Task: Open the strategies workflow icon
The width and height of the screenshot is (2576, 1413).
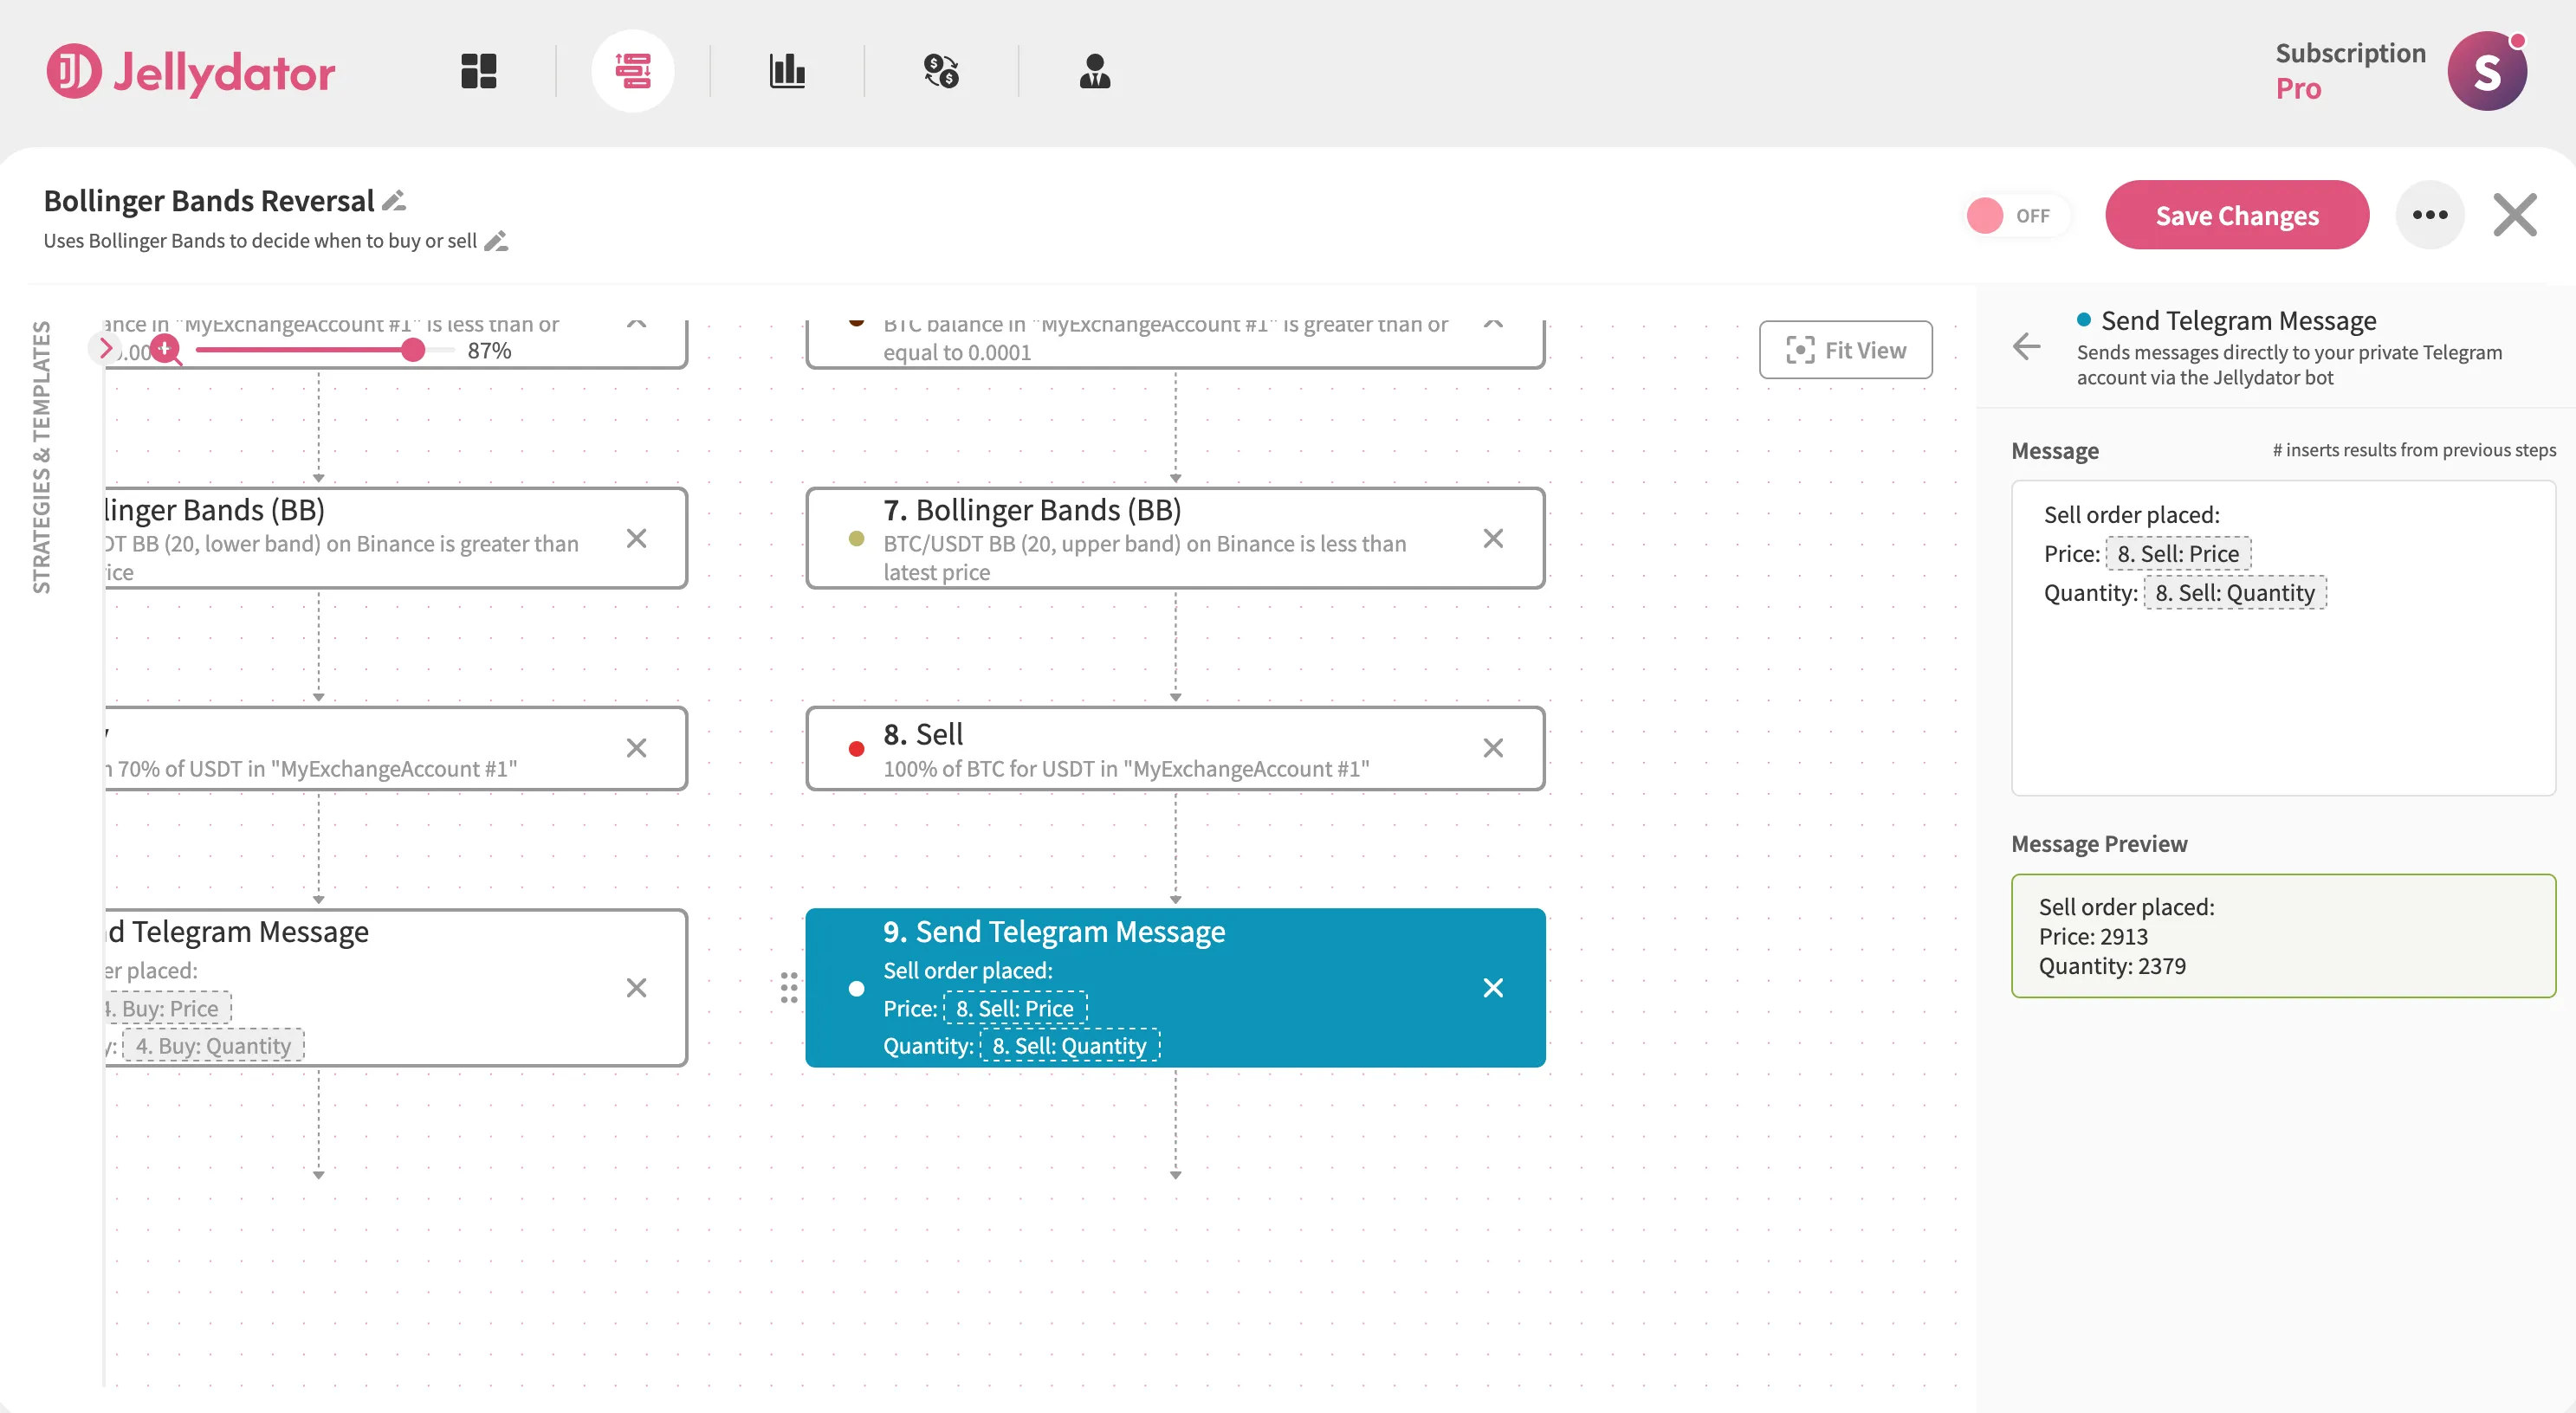Action: (633, 71)
